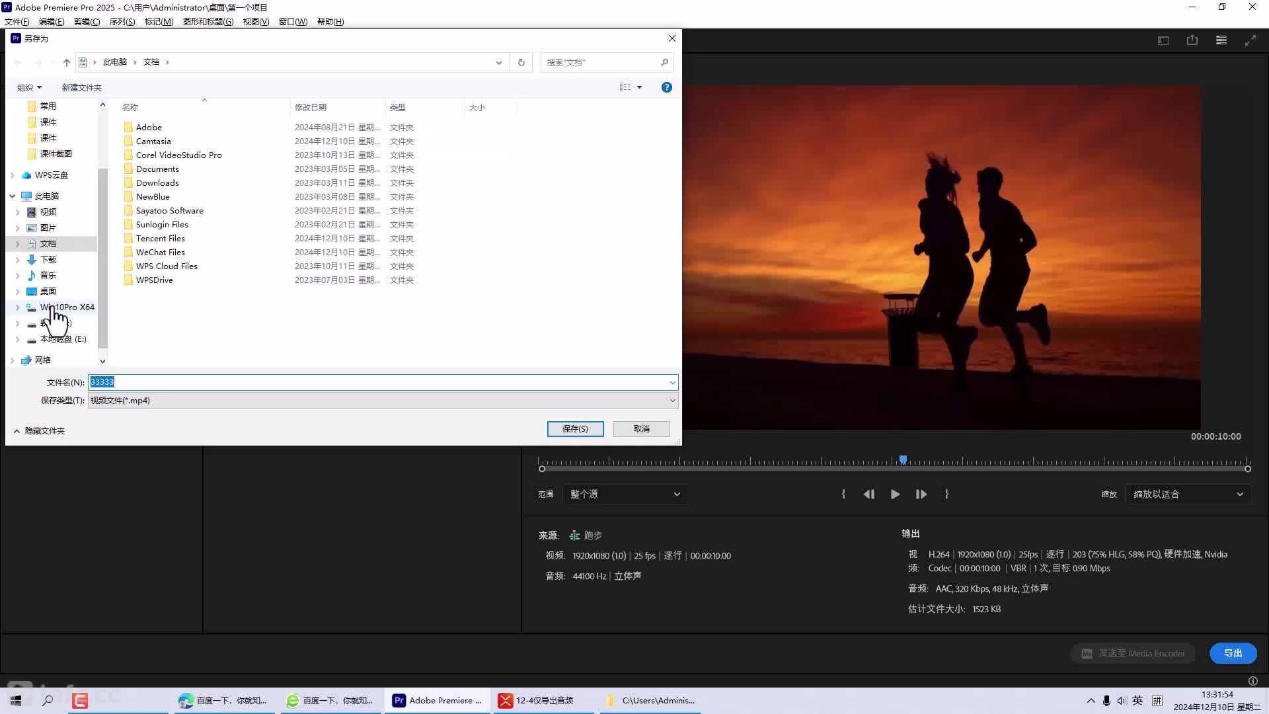The height and width of the screenshot is (714, 1269).
Task: Open the Camtasia taskbar icon
Action: tap(80, 700)
